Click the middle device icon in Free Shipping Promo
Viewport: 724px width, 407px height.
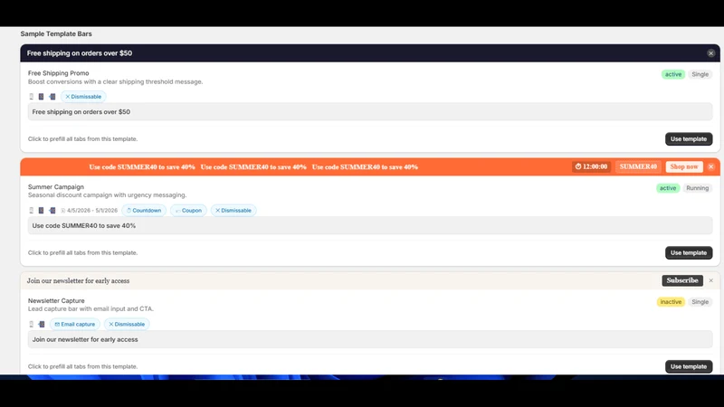click(x=41, y=97)
